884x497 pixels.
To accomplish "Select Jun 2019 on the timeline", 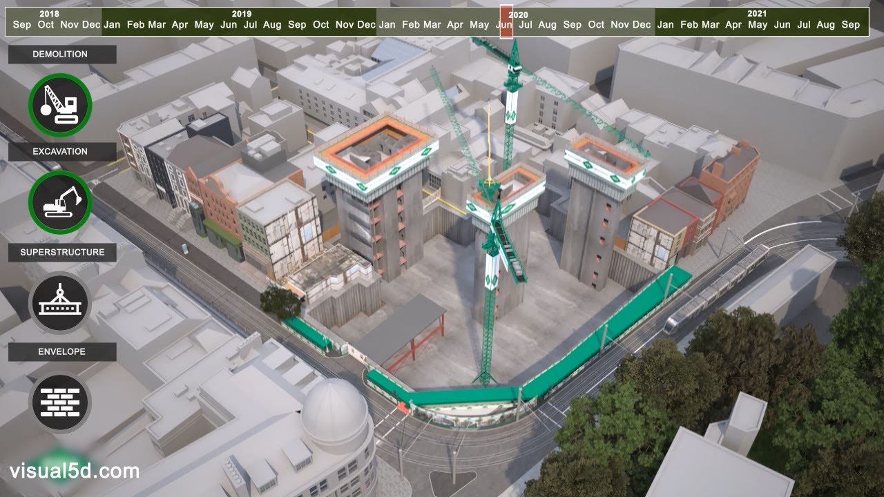I will pyautogui.click(x=229, y=25).
